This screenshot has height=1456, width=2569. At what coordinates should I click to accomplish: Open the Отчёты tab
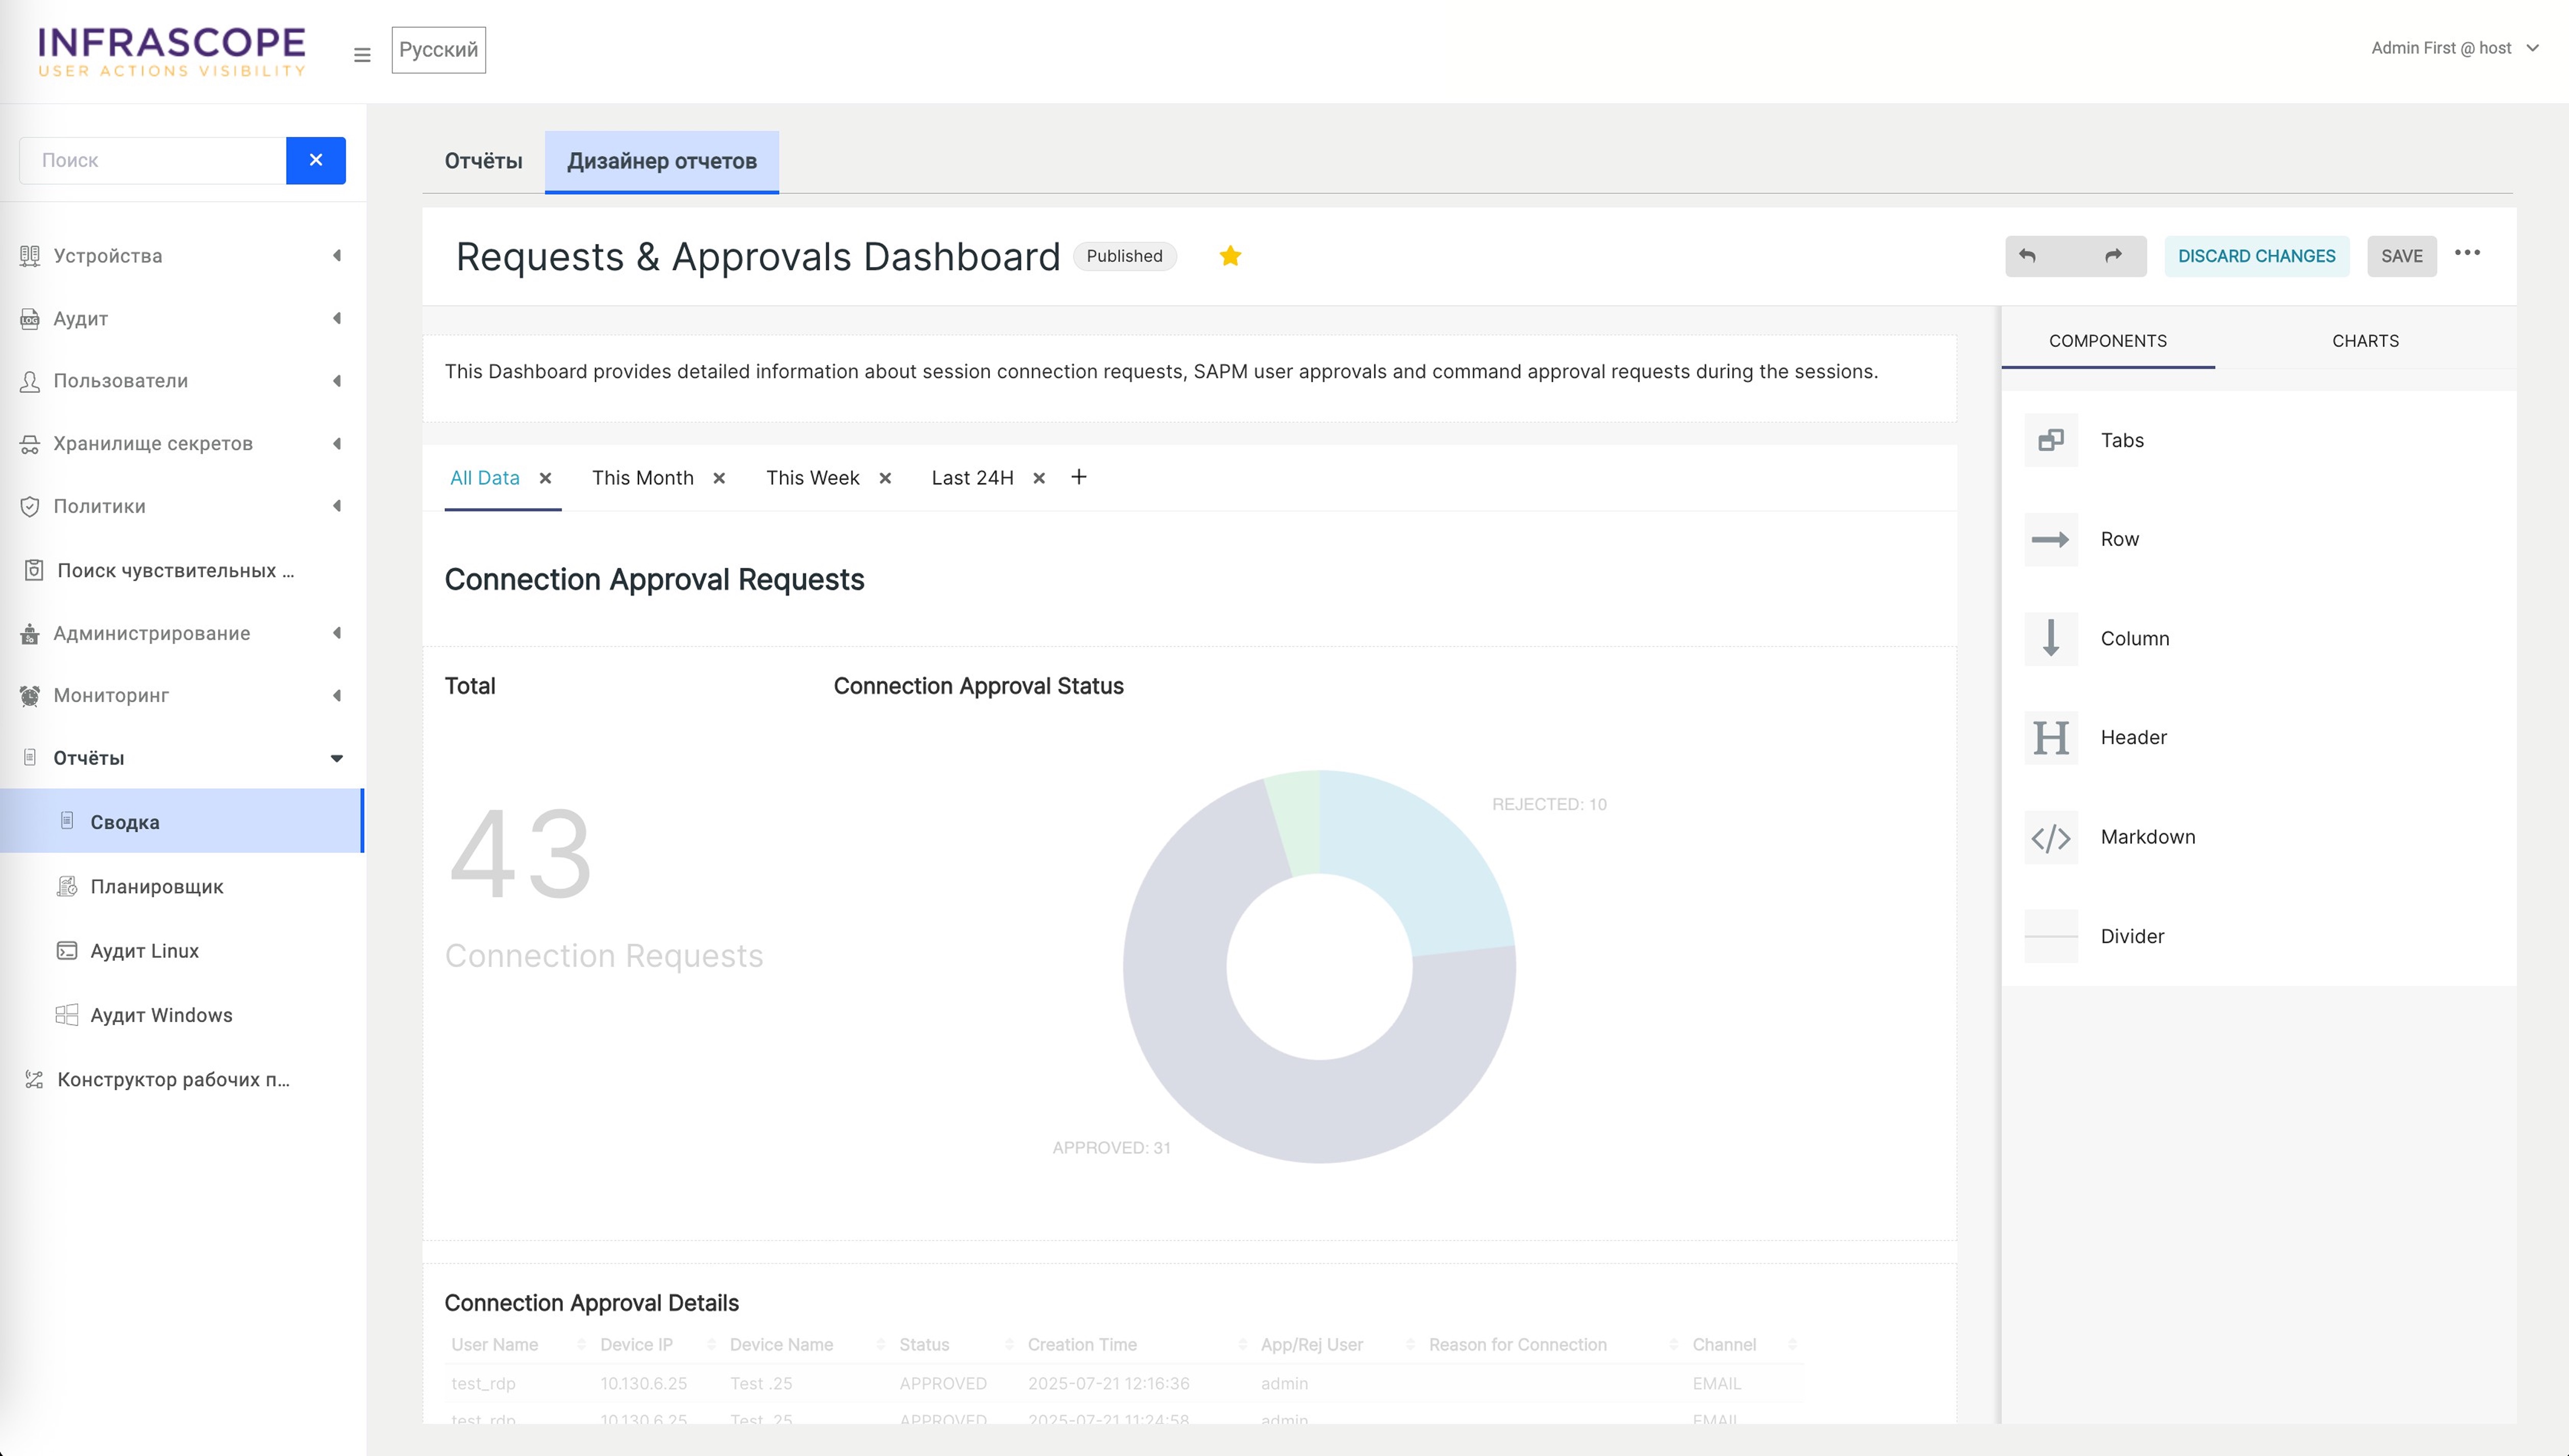click(483, 161)
